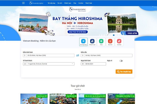Switch to the Khách sạn hotel icon tab
This screenshot has height=104, width=157.
92,42
